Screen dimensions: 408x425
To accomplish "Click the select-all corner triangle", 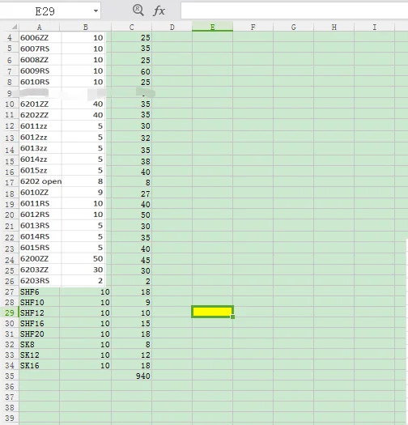I will pyautogui.click(x=14, y=27).
